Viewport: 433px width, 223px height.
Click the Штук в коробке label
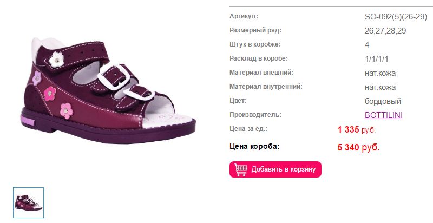click(x=255, y=44)
